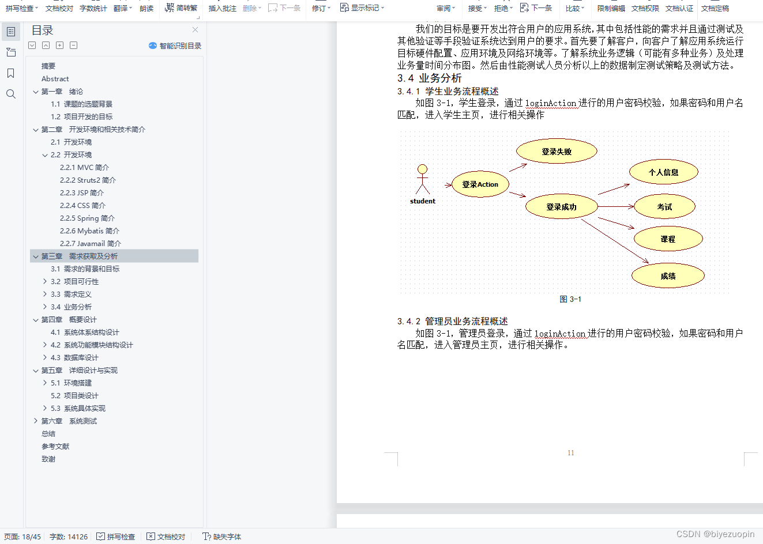Click 文档定稿 in the ribbon
The image size is (763, 544).
(x=715, y=8)
